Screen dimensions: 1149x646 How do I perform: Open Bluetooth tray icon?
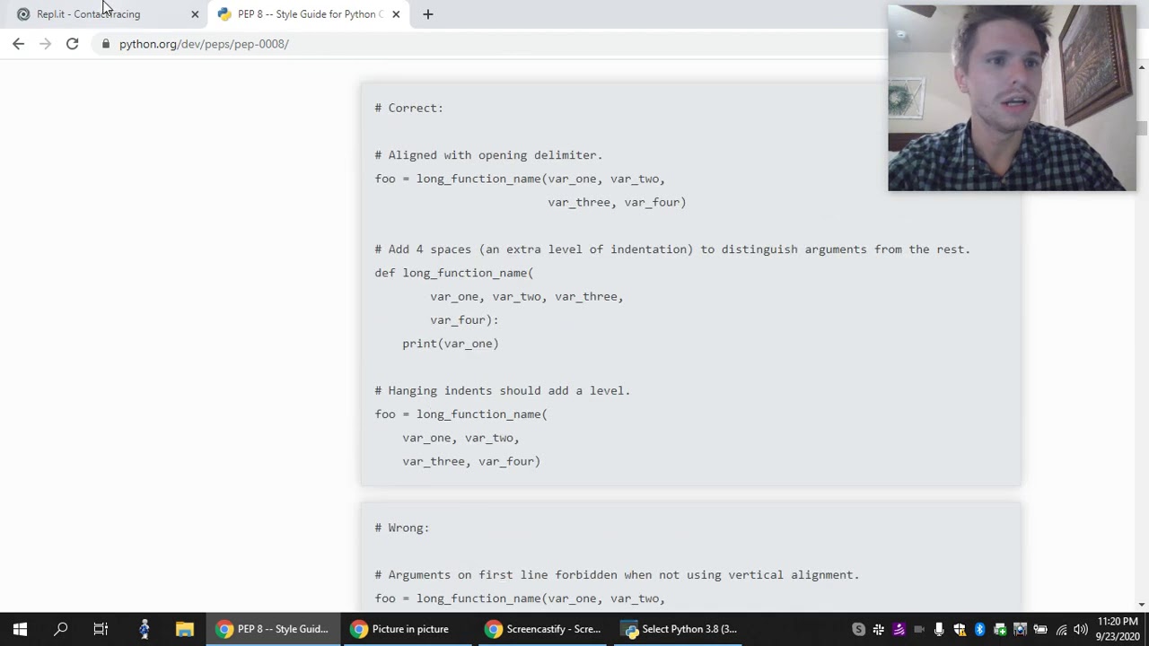pyautogui.click(x=979, y=629)
